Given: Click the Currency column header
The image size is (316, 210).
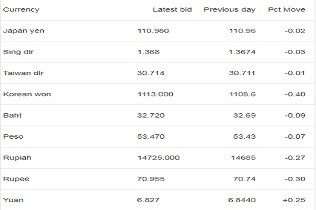Looking at the screenshot, I should (21, 9).
